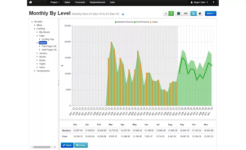Switch to the line chart view icon
Image resolution: width=246 pixels, height=150 pixels.
coord(194,13)
